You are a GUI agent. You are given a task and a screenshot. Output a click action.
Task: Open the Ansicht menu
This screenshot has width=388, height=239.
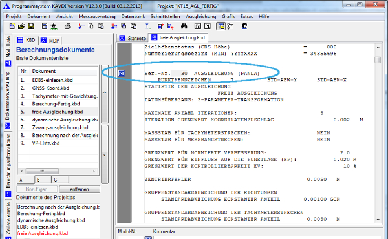[65, 16]
